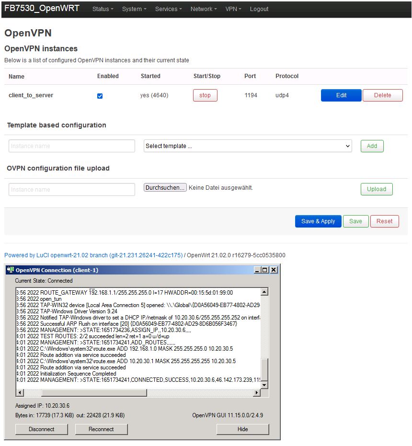
Task: Open the Services menu
Action: [168, 9]
